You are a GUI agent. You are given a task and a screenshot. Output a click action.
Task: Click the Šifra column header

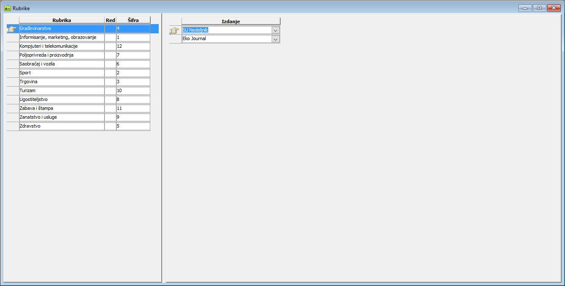click(133, 20)
